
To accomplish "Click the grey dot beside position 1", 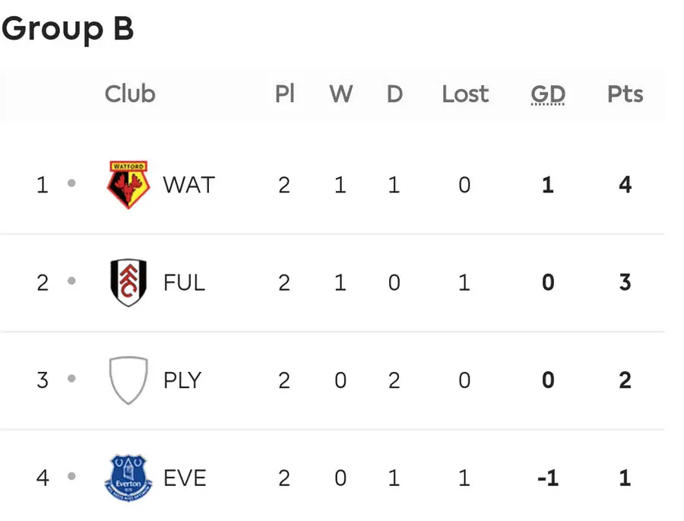I will (71, 183).
